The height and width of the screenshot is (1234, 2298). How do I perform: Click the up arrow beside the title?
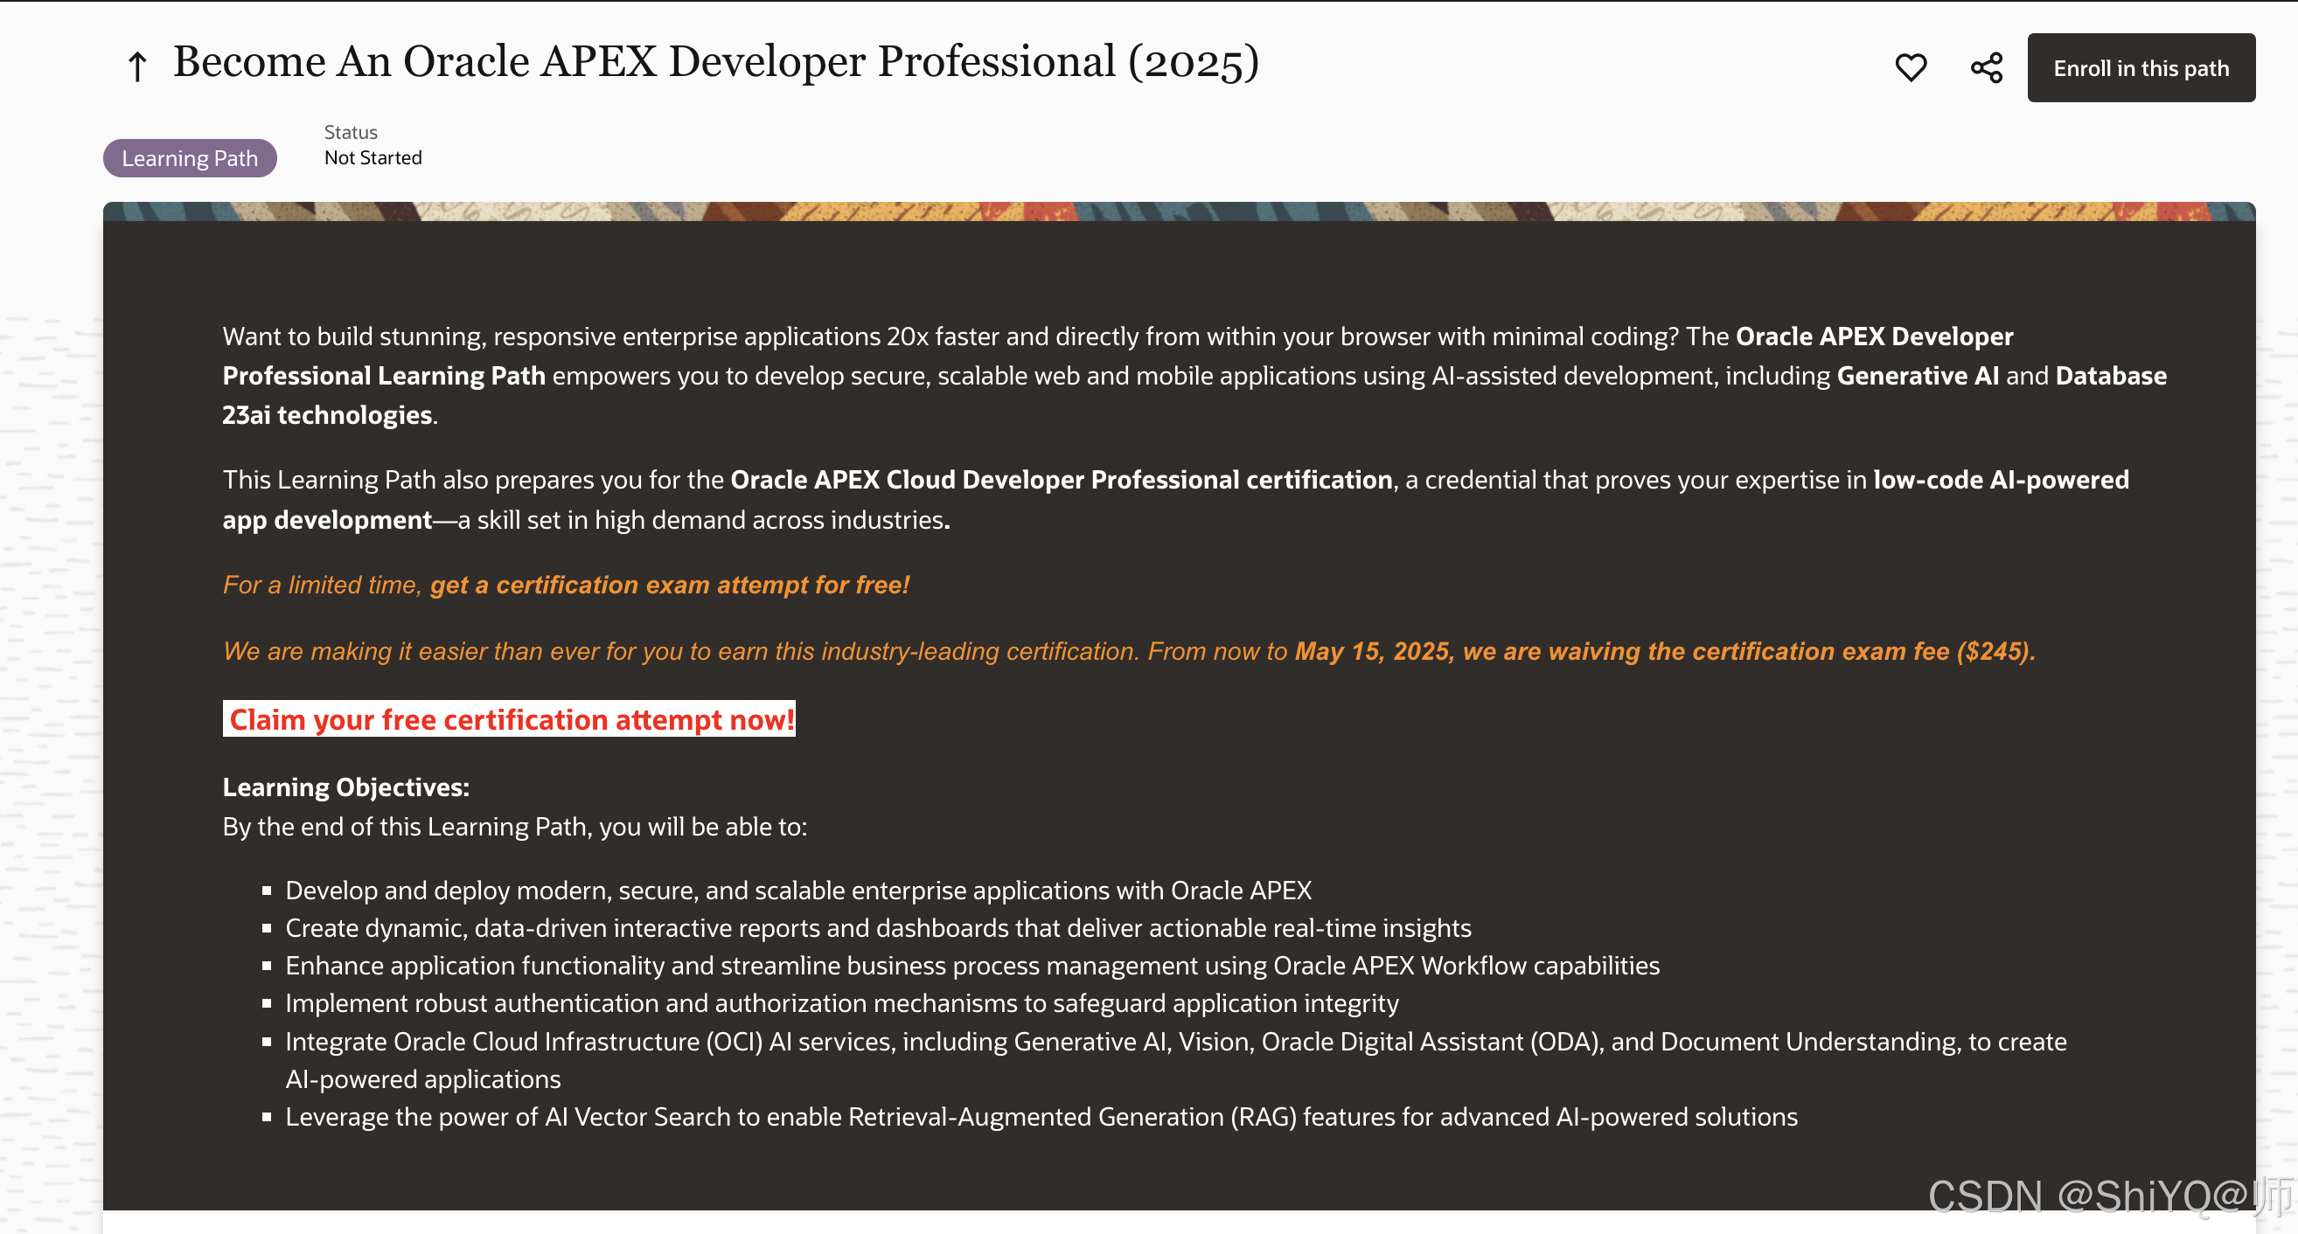pyautogui.click(x=136, y=66)
